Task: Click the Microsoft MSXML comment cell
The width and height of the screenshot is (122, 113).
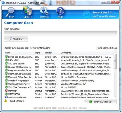Action: (x=69, y=87)
